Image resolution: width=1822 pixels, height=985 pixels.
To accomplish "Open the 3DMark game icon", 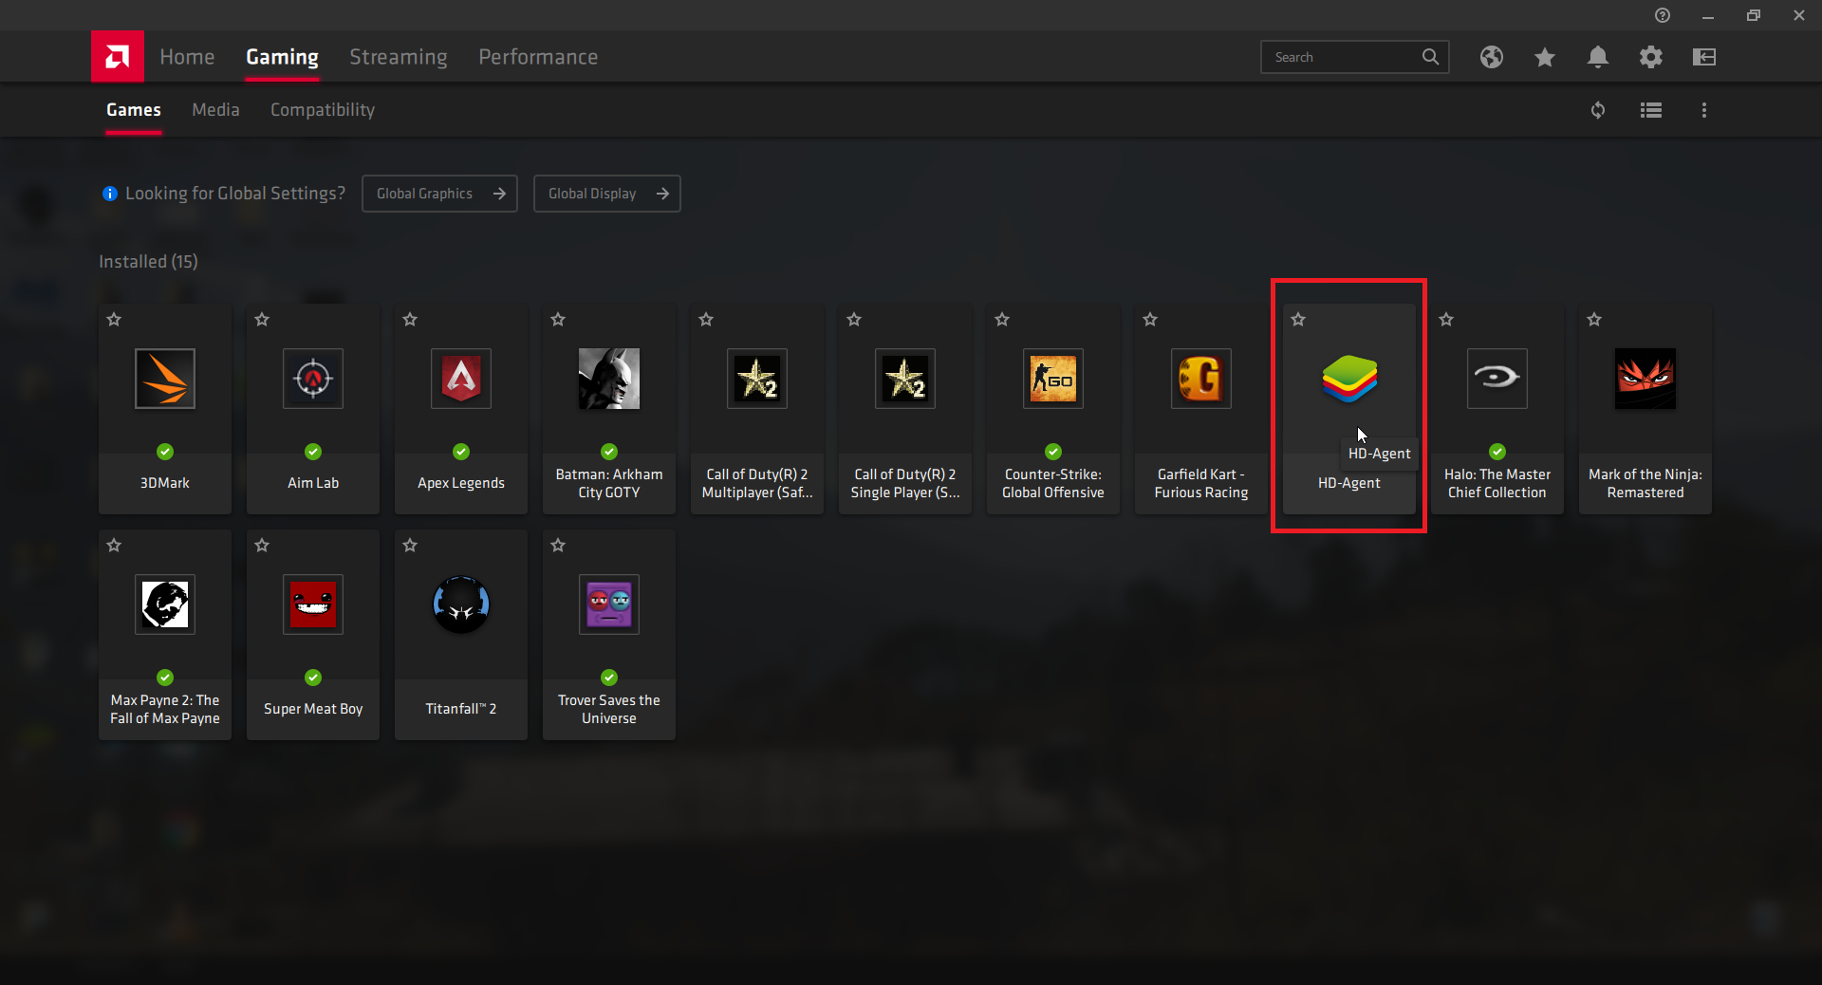I will coord(165,379).
